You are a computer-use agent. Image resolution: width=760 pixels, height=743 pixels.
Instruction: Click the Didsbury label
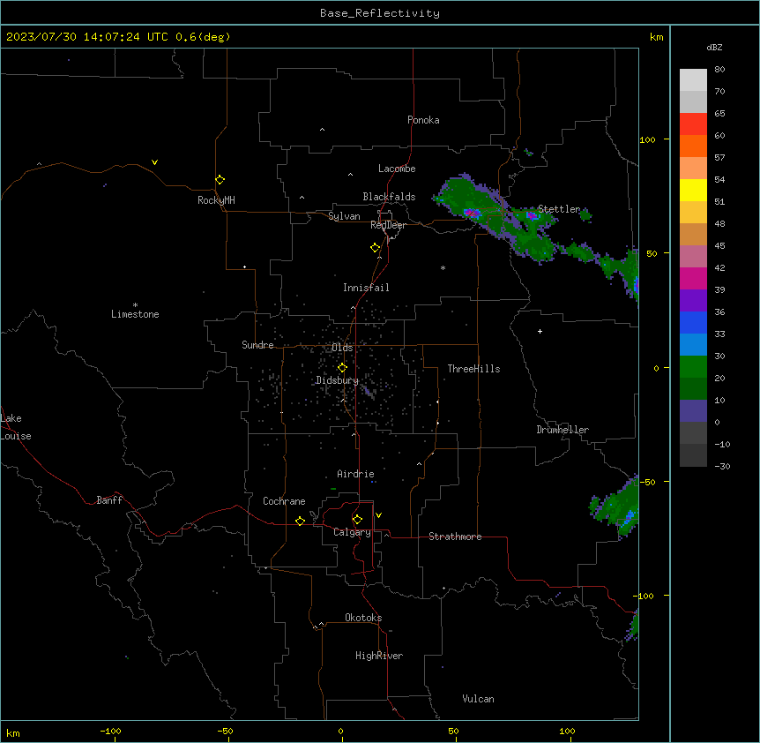click(x=337, y=380)
